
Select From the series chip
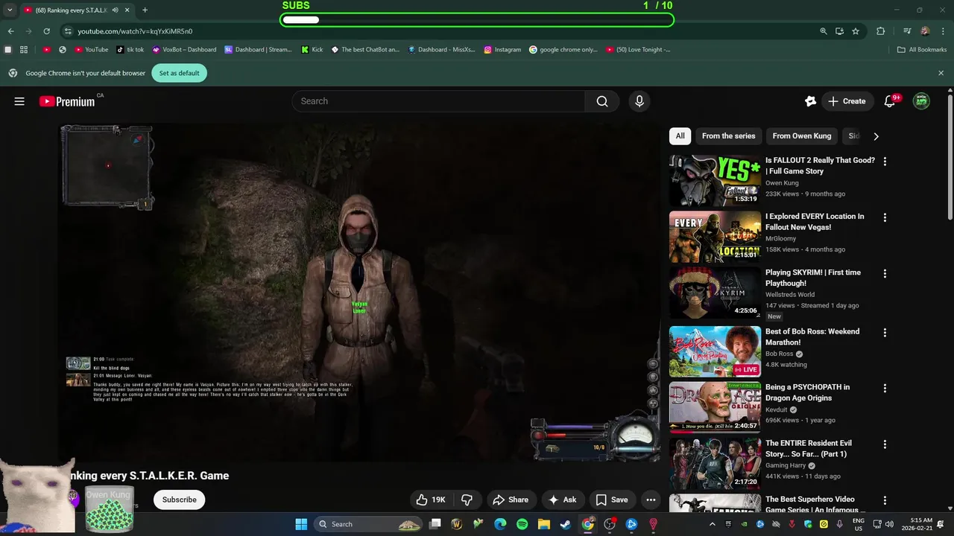[728, 136]
